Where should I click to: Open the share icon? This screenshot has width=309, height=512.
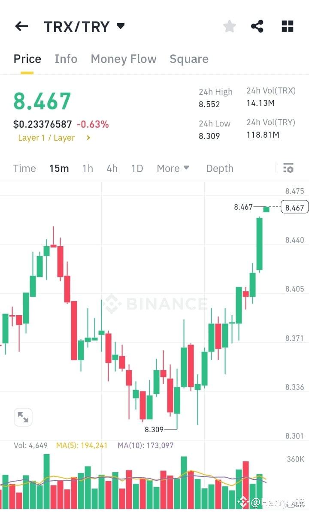(257, 26)
